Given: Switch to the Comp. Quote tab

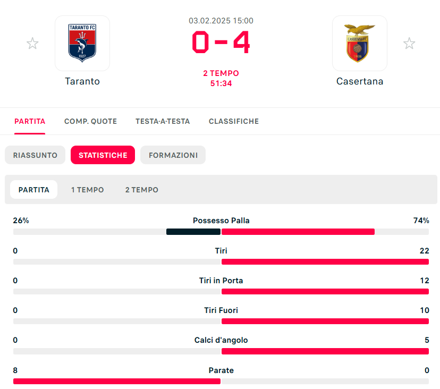Looking at the screenshot, I should 90,121.
